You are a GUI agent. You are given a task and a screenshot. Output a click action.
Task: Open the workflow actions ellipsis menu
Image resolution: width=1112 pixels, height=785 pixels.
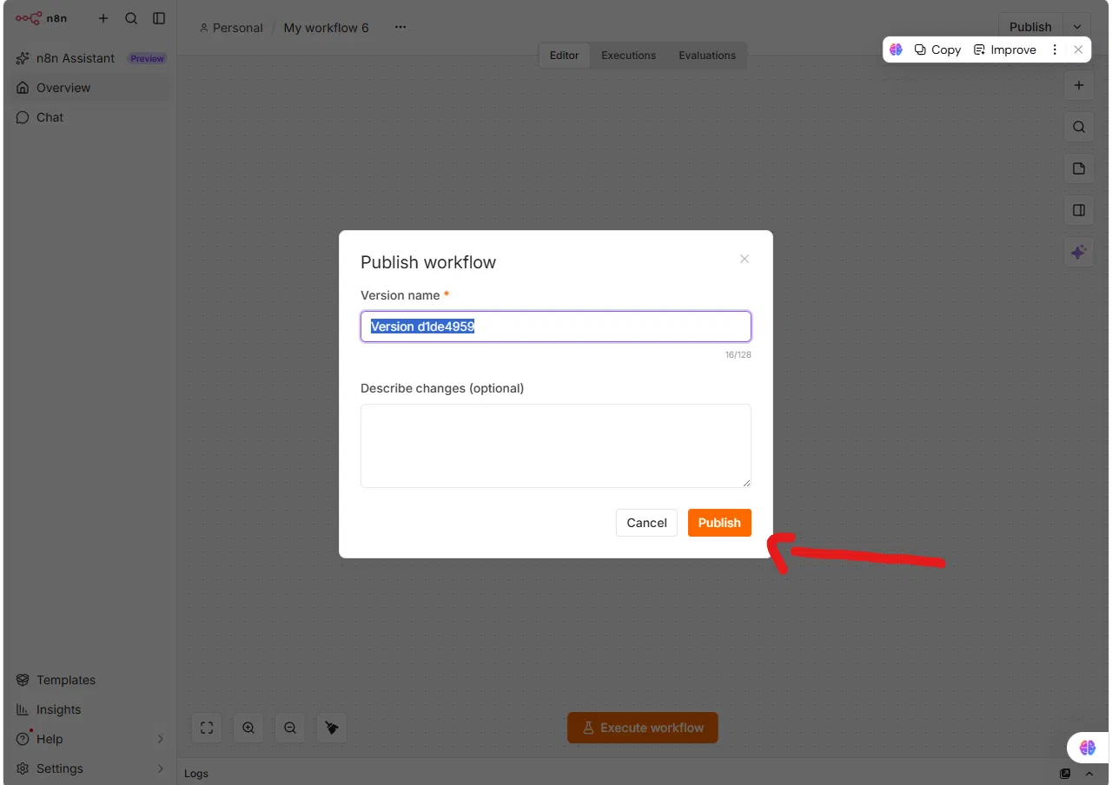400,27
